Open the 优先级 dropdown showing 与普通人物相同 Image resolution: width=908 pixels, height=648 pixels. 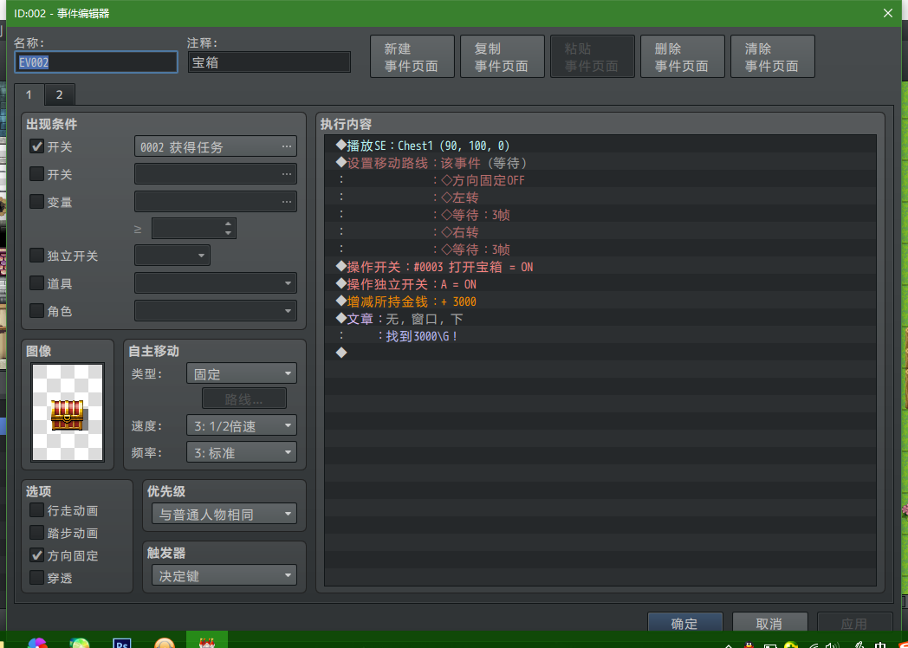click(x=224, y=514)
